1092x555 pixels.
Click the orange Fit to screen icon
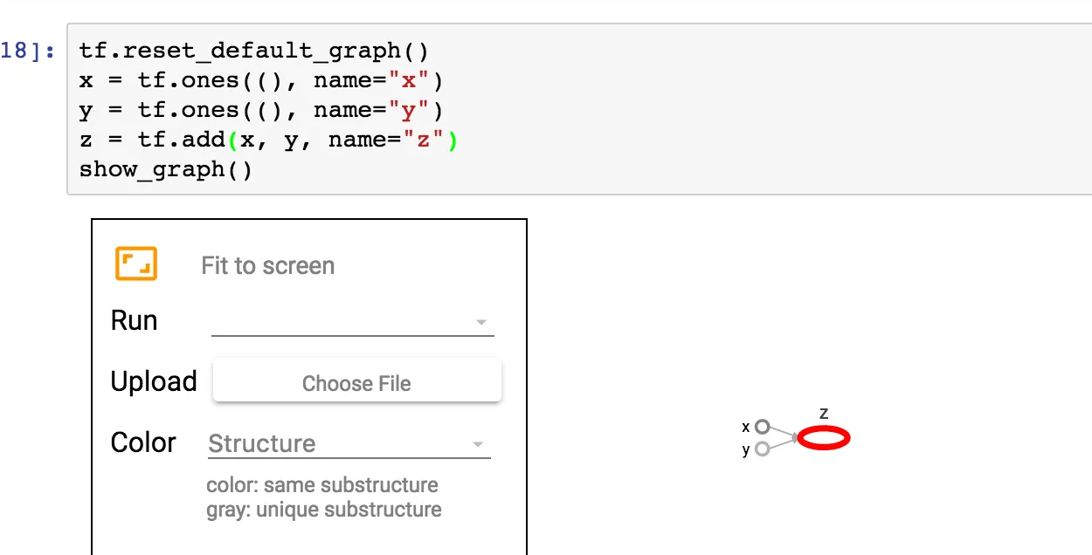pyautogui.click(x=136, y=264)
